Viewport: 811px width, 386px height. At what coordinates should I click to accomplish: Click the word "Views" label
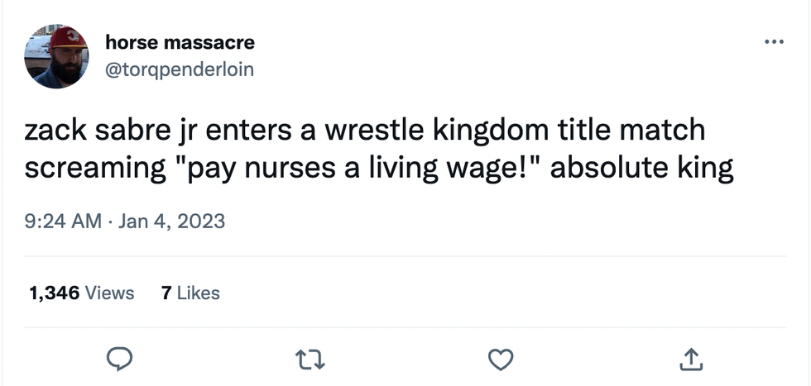[x=110, y=293]
